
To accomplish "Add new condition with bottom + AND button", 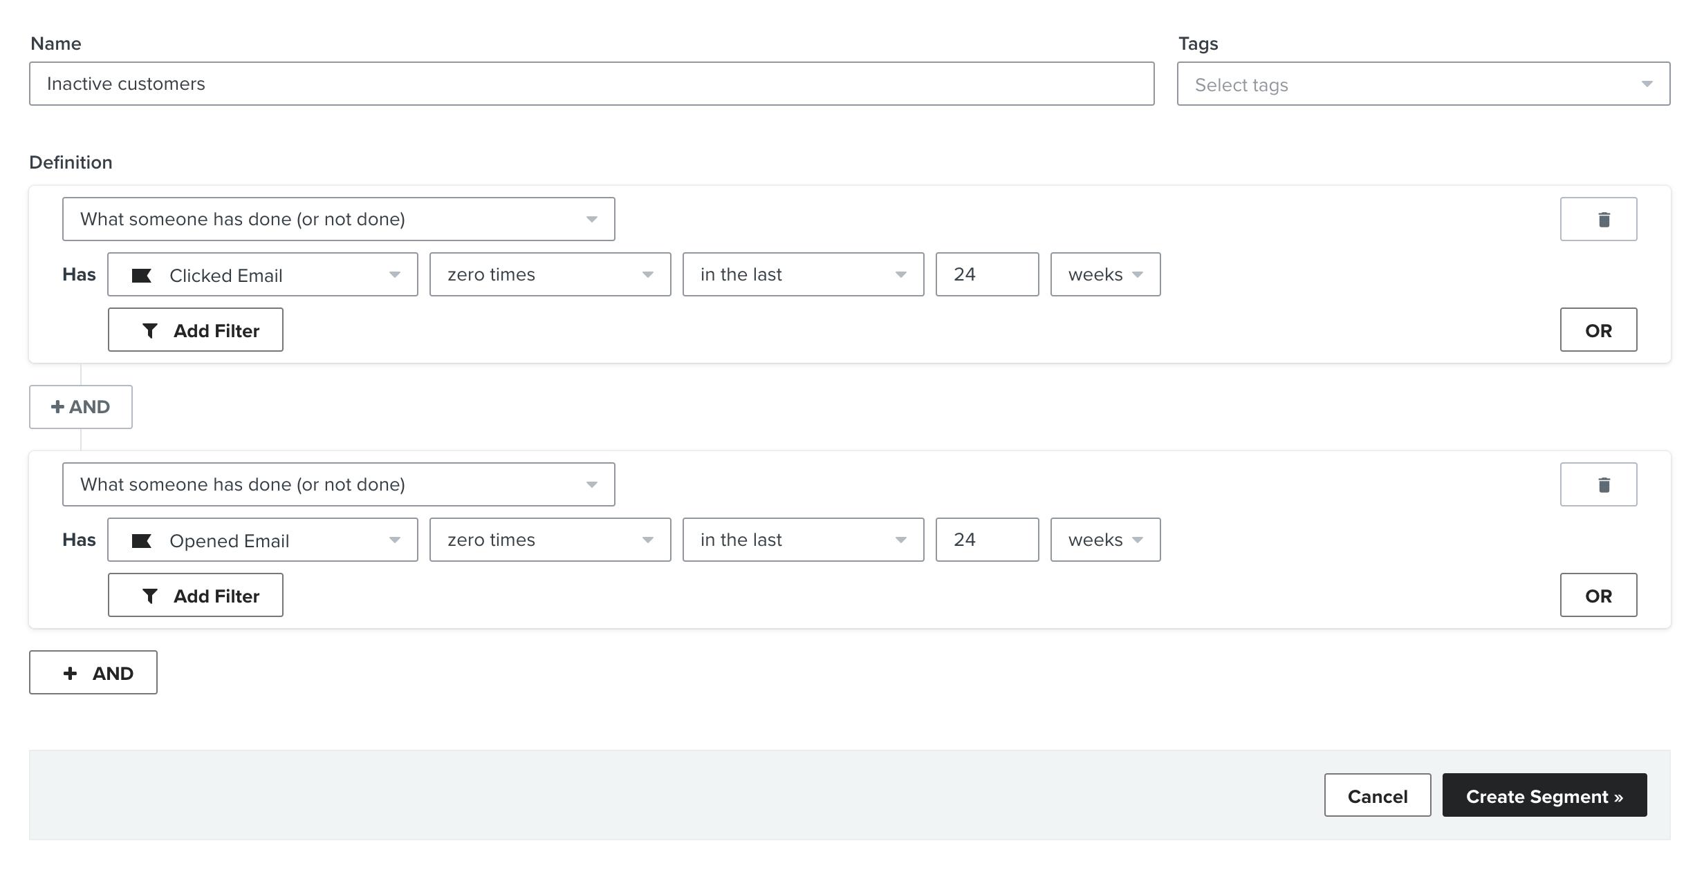I will tap(93, 672).
